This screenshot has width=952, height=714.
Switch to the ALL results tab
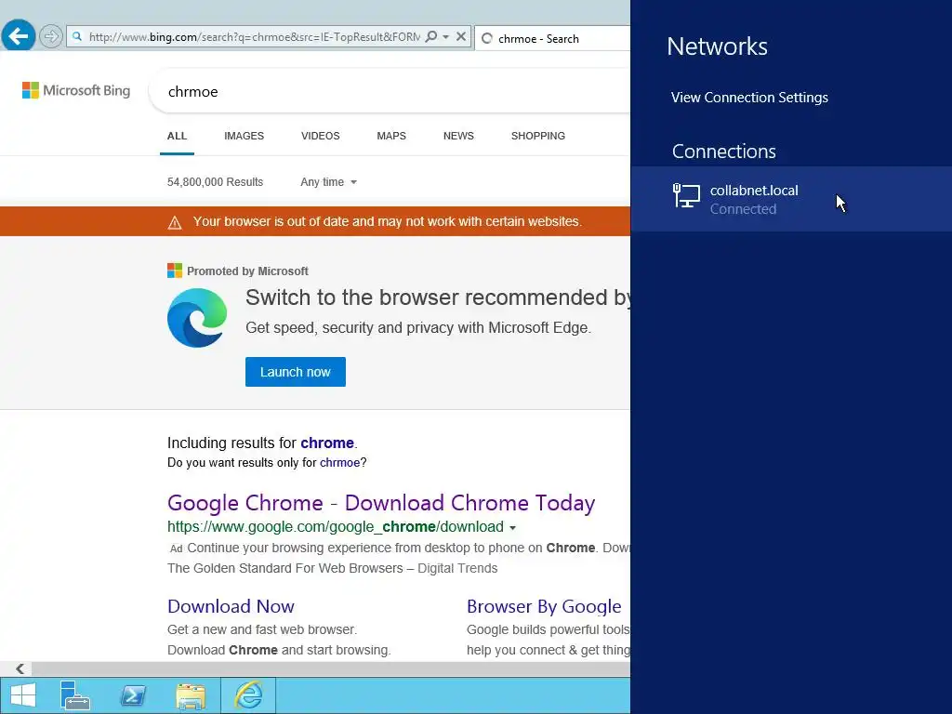point(177,136)
